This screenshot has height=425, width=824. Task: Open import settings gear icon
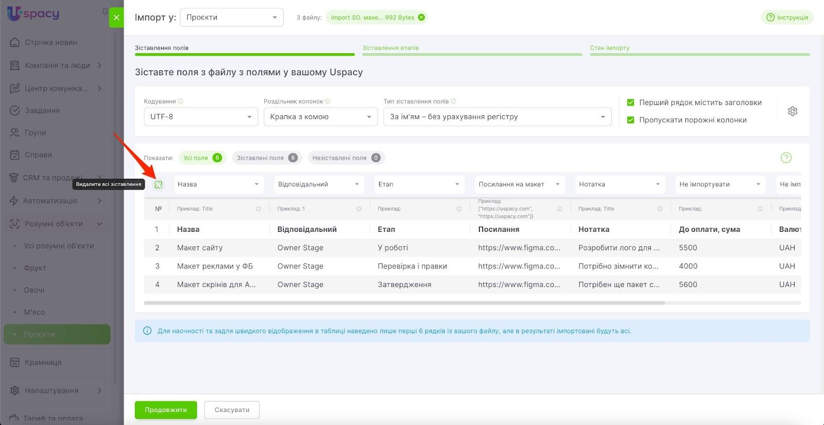click(x=792, y=111)
